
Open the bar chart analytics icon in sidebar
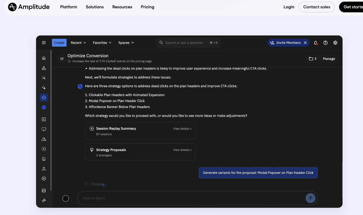click(44, 119)
